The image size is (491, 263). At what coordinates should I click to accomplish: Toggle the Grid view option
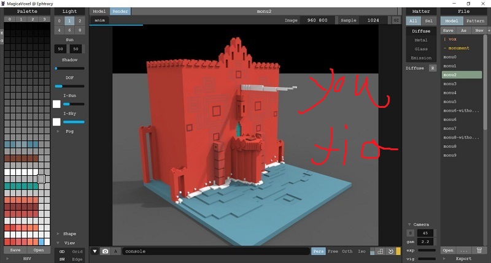pos(77,251)
